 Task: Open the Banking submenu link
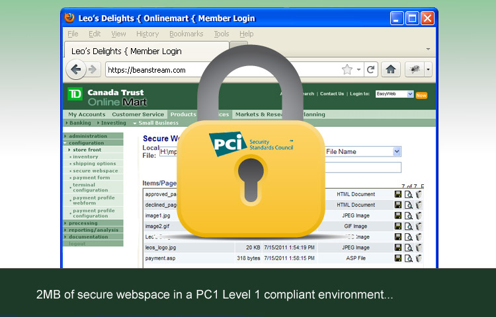coord(80,123)
